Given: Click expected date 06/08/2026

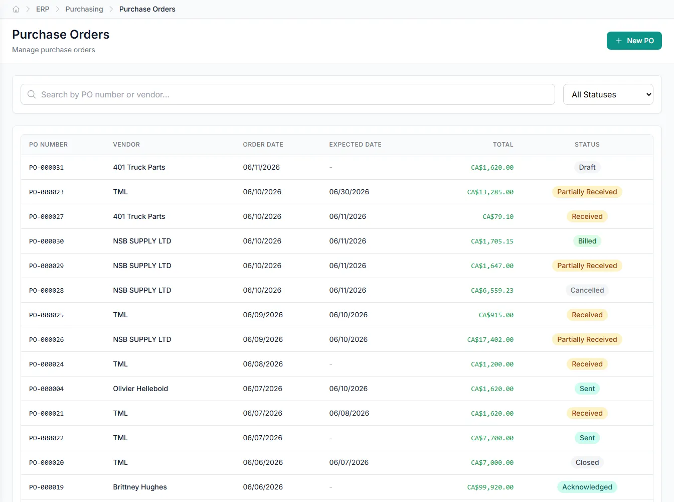Looking at the screenshot, I should click(349, 413).
